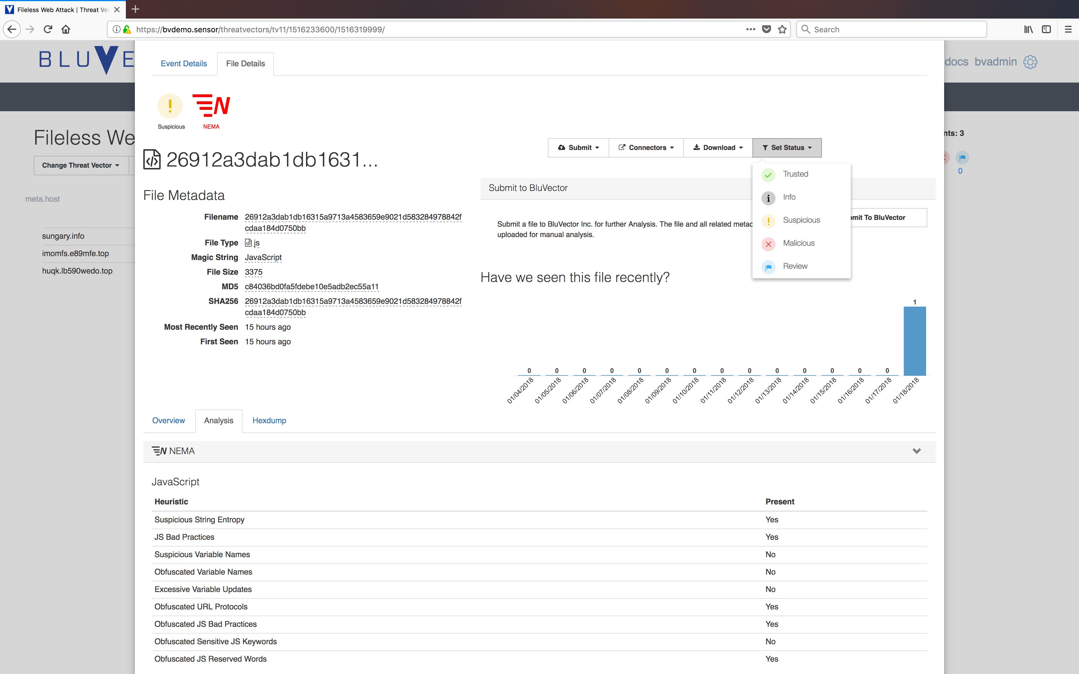
Task: Click Suspicious String Entropy heuristic row
Action: (x=539, y=520)
